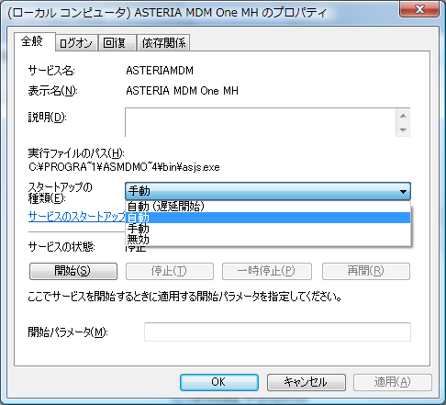Open the 回復 tab
The width and height of the screenshot is (446, 405).
(117, 43)
